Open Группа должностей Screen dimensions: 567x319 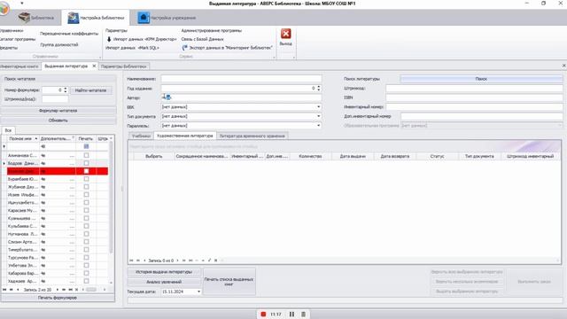coord(59,45)
